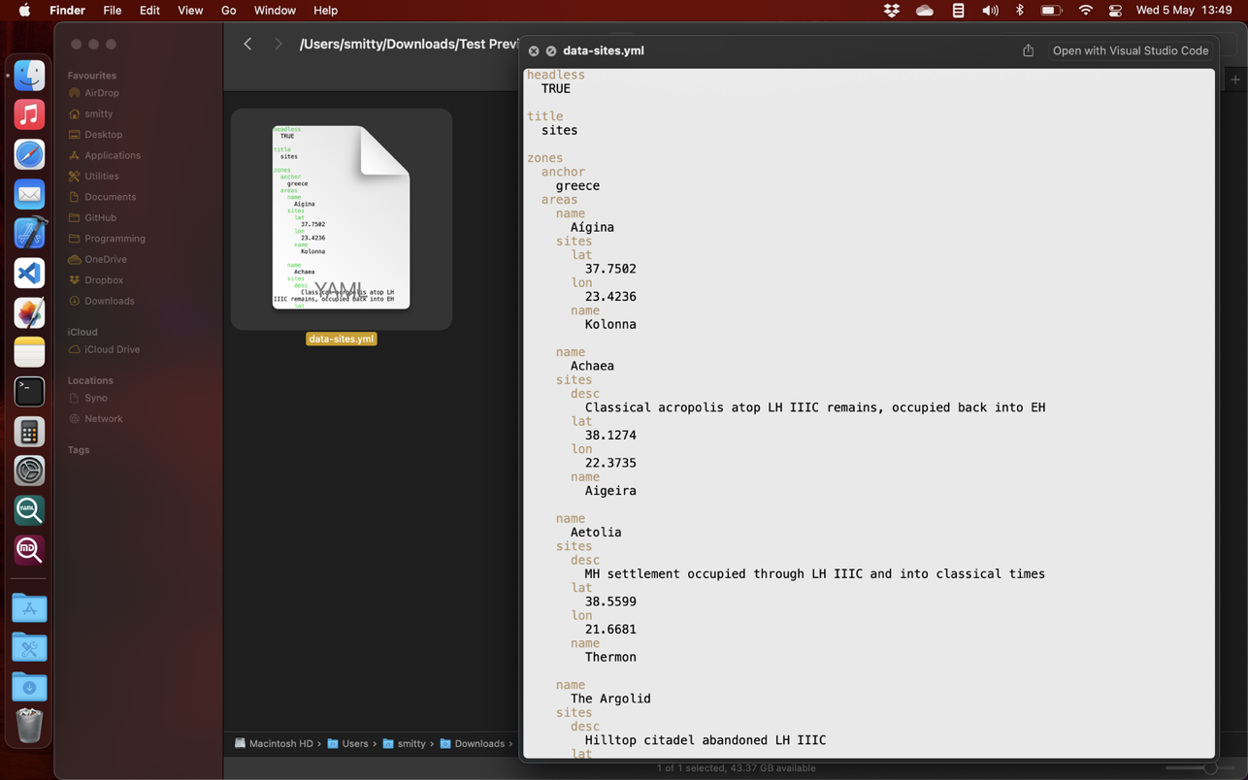The width and height of the screenshot is (1248, 780).
Task: Open the Mail app in Dock
Action: tap(29, 194)
